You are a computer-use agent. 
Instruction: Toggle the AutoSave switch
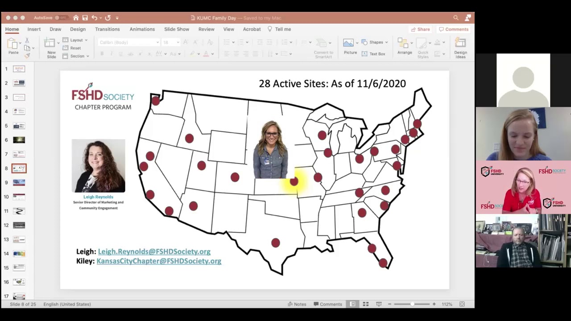(61, 18)
